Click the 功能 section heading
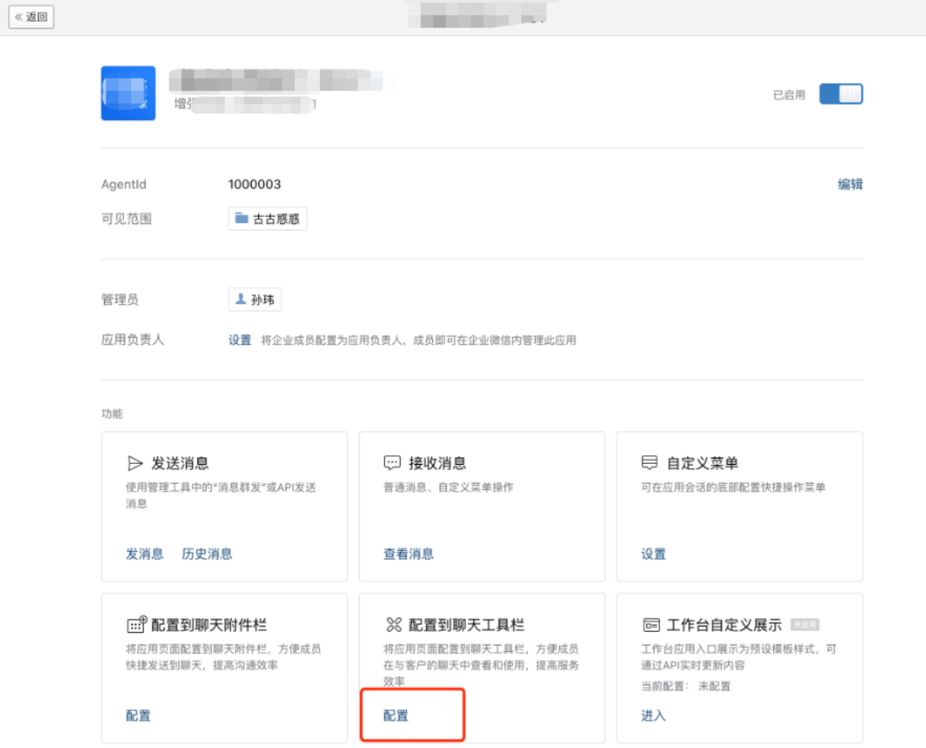This screenshot has height=748, width=926. coord(112,413)
